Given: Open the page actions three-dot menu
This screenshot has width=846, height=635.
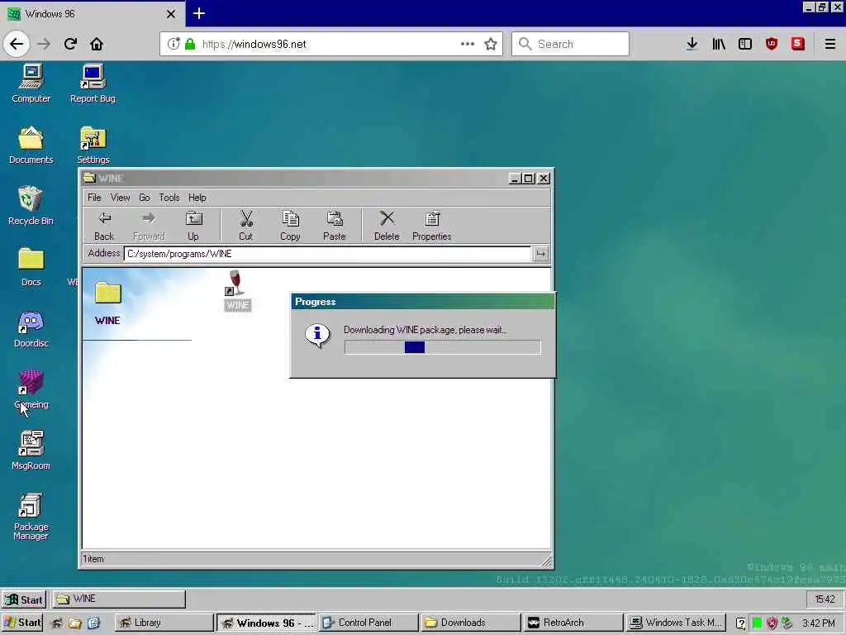Looking at the screenshot, I should (x=468, y=44).
